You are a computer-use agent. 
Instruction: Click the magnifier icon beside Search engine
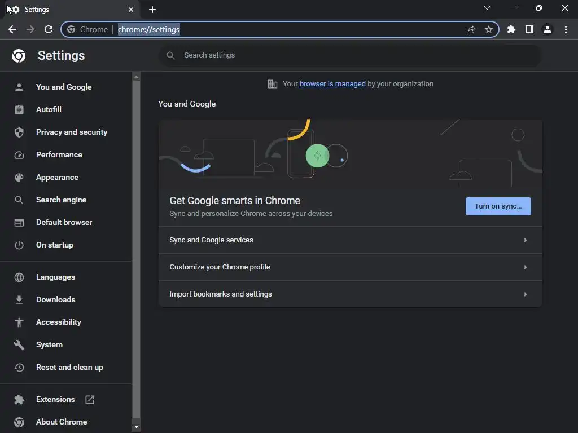[x=19, y=200]
